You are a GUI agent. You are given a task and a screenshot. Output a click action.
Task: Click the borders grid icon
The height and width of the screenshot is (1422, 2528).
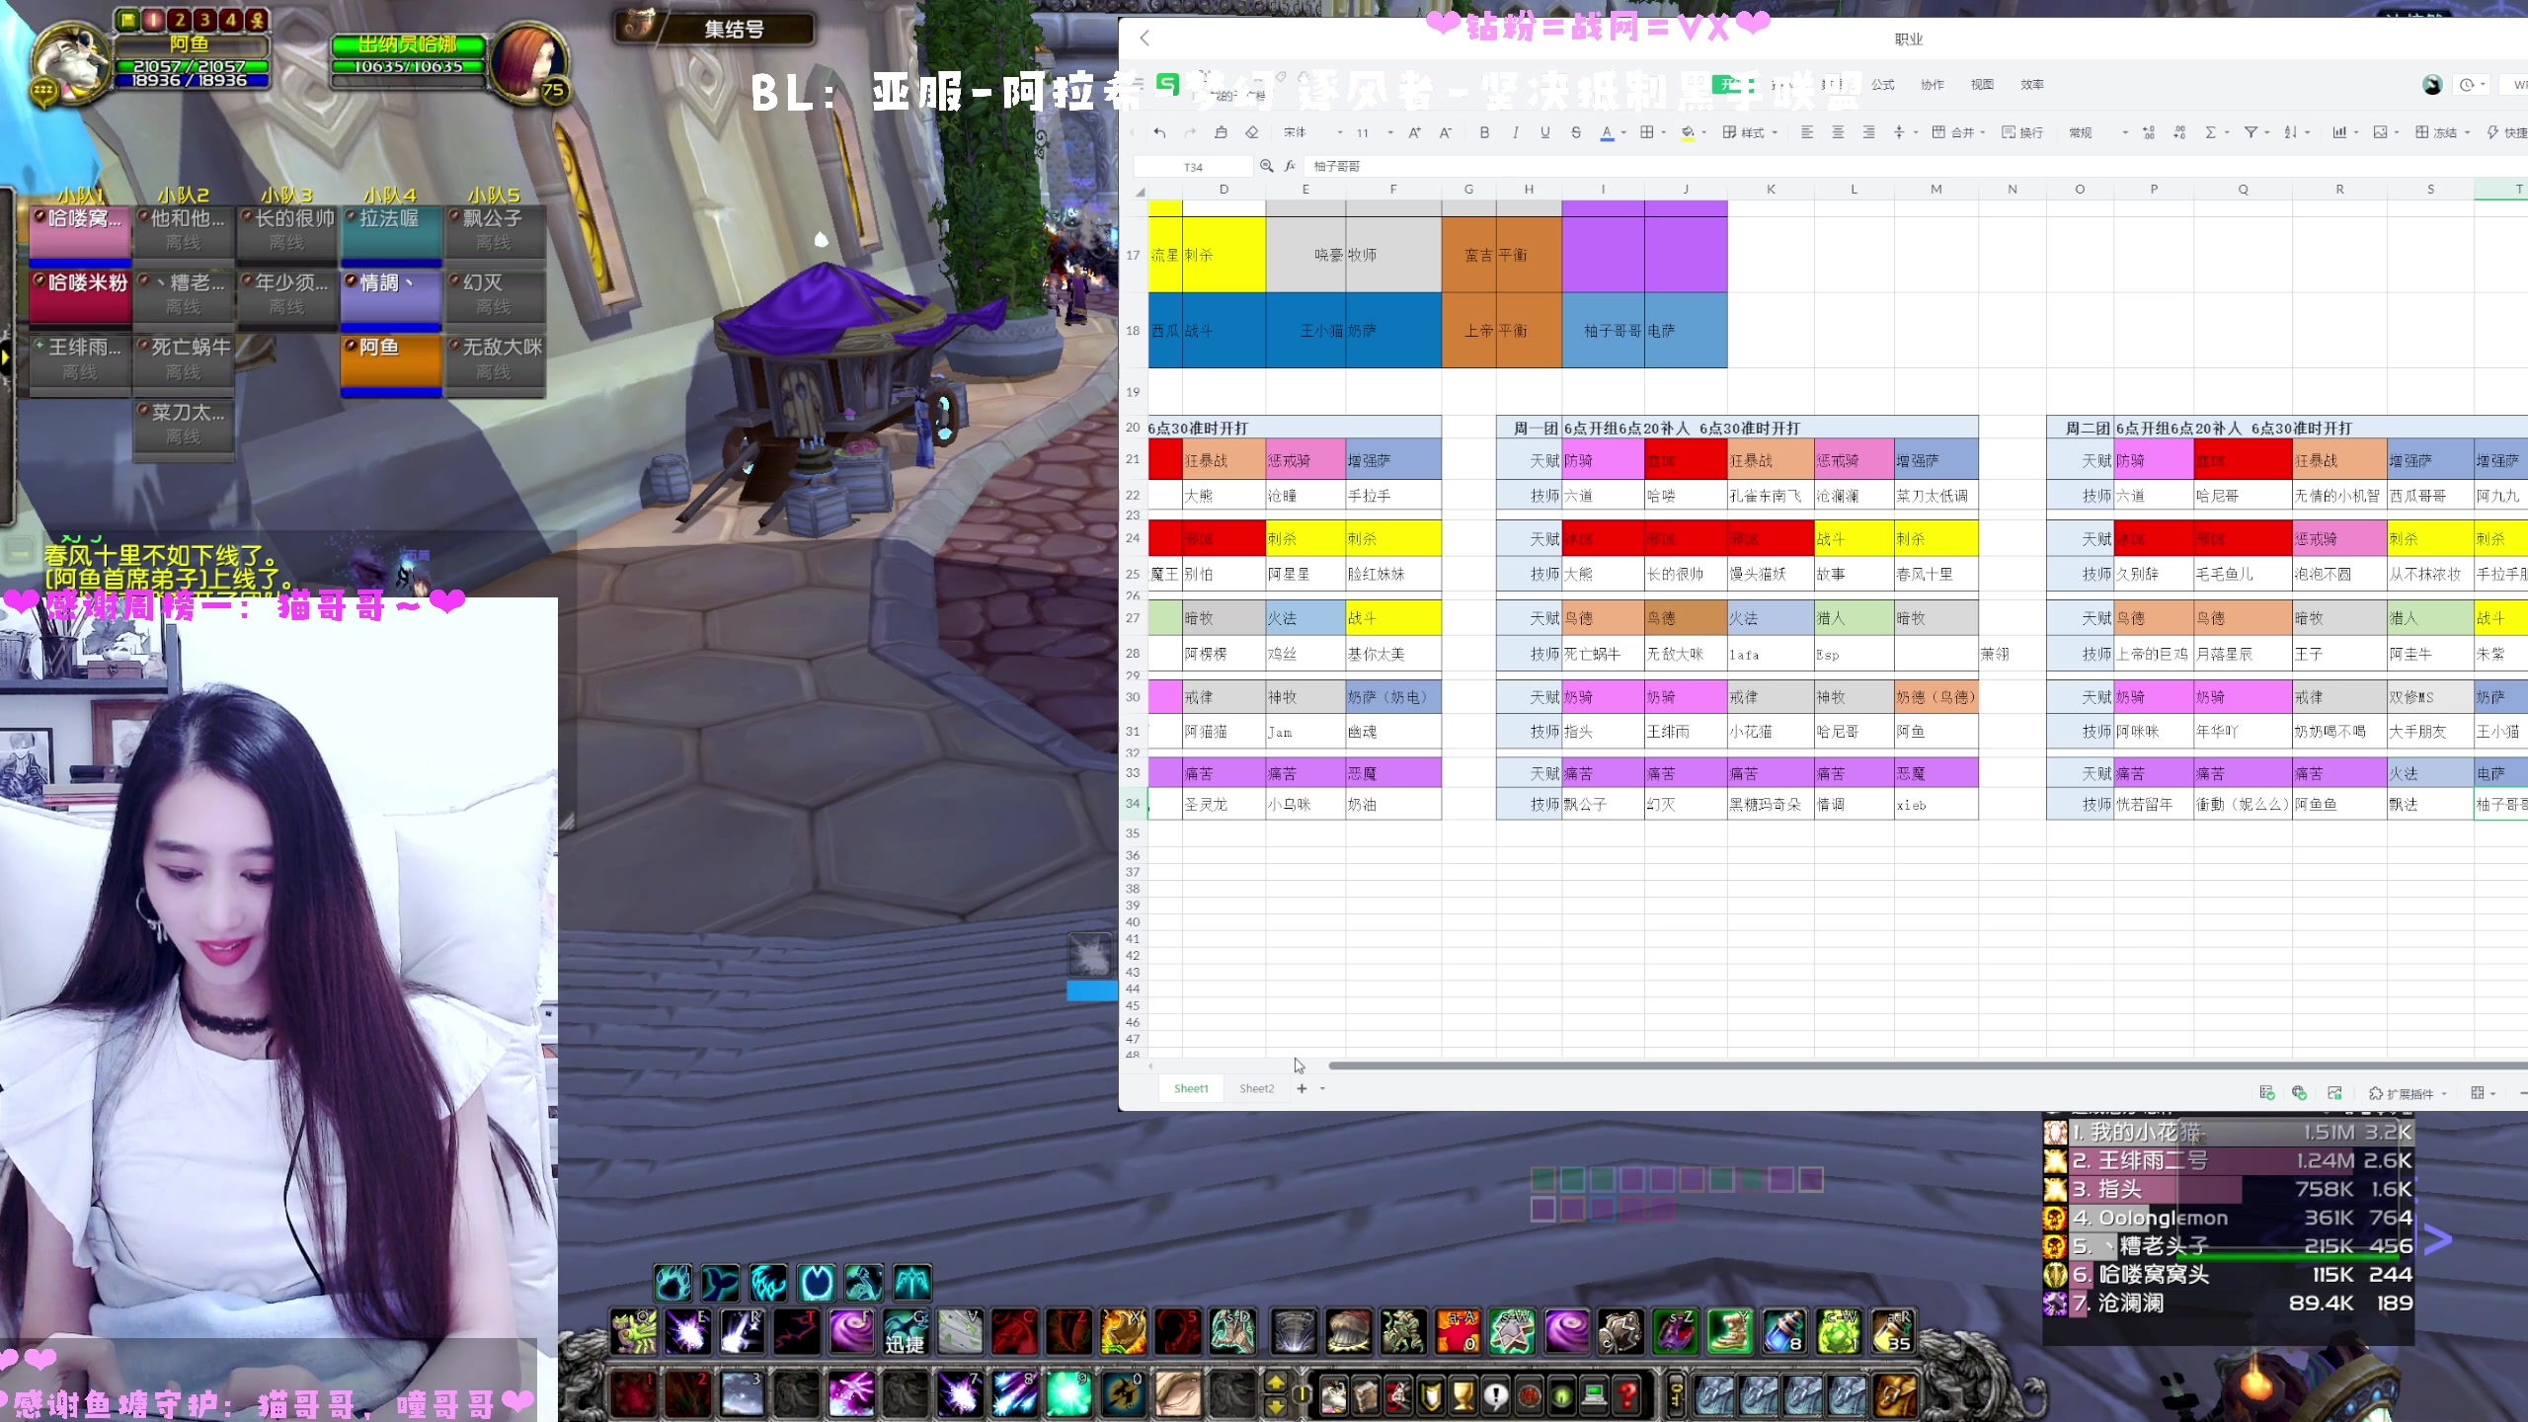pyautogui.click(x=1646, y=132)
